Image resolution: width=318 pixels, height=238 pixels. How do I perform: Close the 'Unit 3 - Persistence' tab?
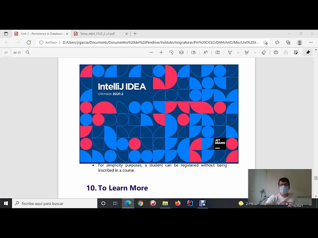tap(67, 34)
